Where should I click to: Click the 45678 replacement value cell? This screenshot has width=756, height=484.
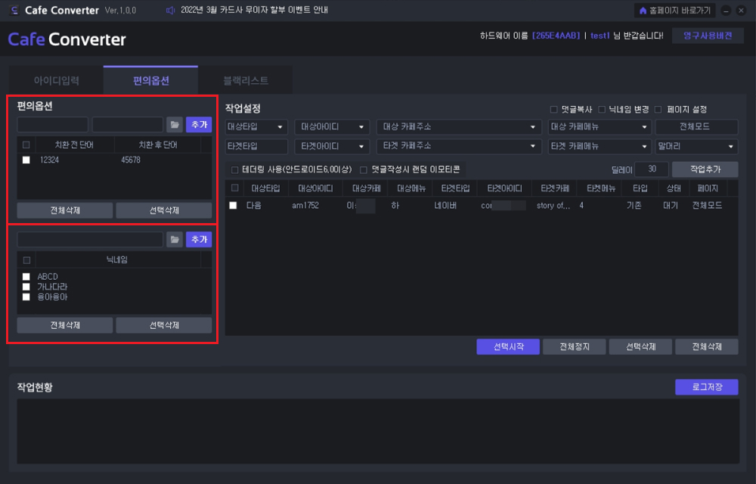coord(131,160)
